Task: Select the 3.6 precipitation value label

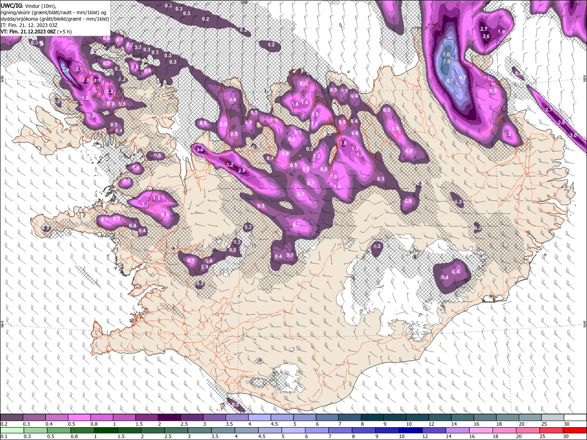Action: click(200, 149)
